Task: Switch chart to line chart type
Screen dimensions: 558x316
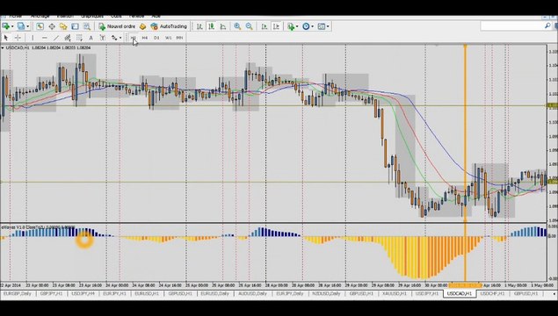Action: [x=223, y=26]
